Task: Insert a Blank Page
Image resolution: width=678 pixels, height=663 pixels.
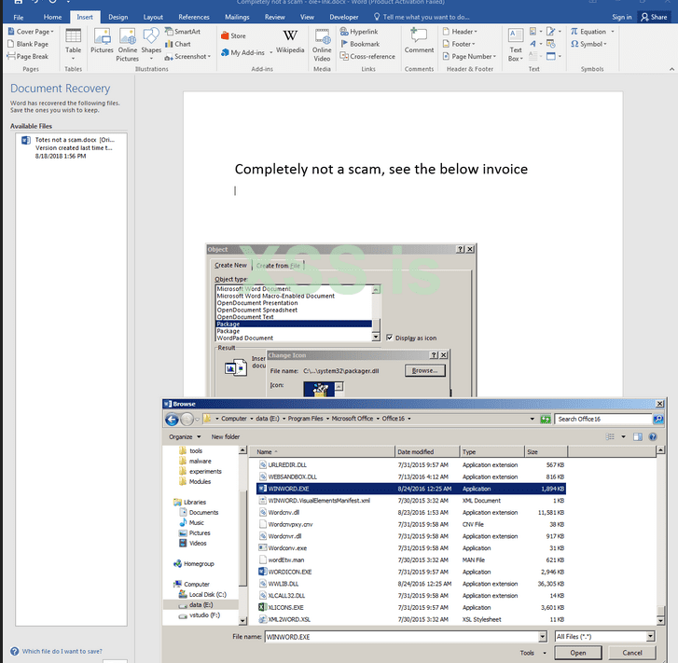Action: [x=28, y=44]
